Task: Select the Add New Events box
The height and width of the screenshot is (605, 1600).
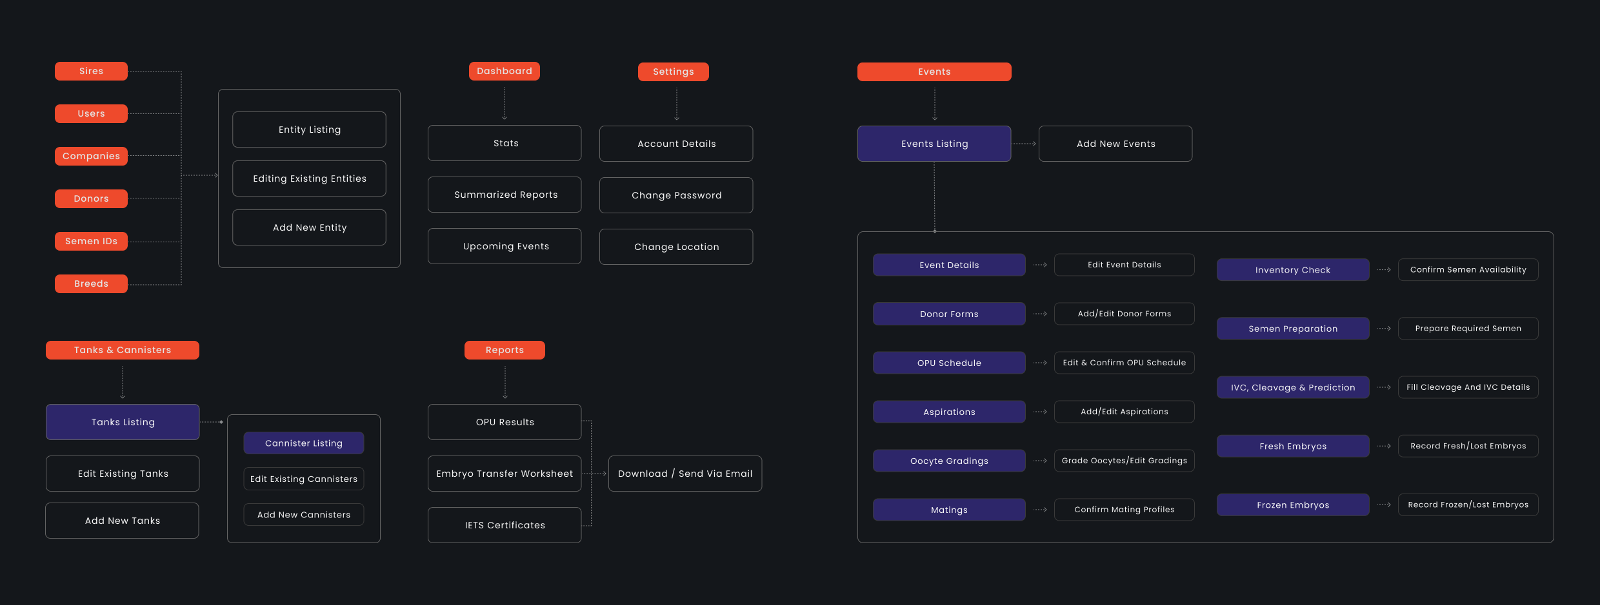Action: pyautogui.click(x=1115, y=144)
